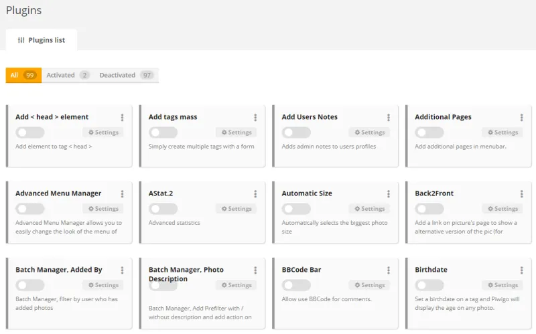Screen dimensions: 536x334
Task: Click the kebab icon on Back2Front card
Action: tap(522, 193)
